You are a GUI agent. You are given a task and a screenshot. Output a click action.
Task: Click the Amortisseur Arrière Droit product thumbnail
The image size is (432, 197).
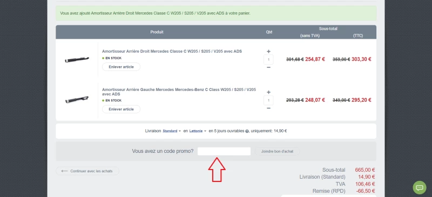[77, 59]
